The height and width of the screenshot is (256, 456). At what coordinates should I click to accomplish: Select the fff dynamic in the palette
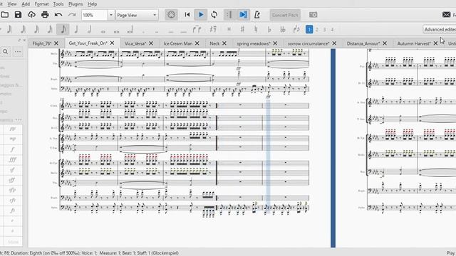point(12,159)
